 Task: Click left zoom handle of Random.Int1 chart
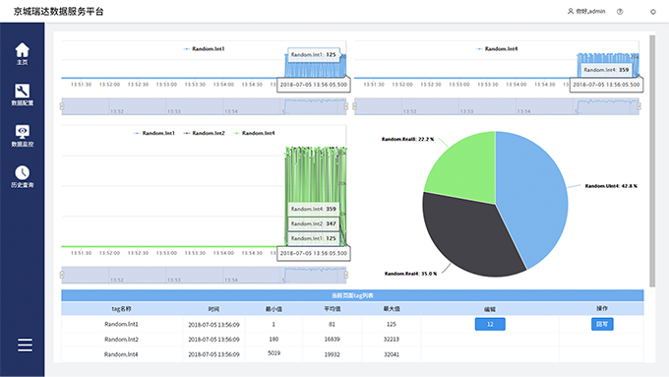pyautogui.click(x=62, y=106)
